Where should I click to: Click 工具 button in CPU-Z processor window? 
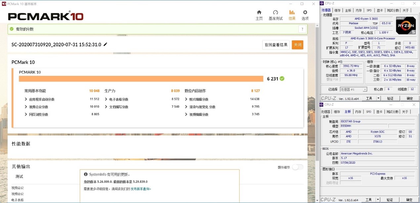pos(369,98)
